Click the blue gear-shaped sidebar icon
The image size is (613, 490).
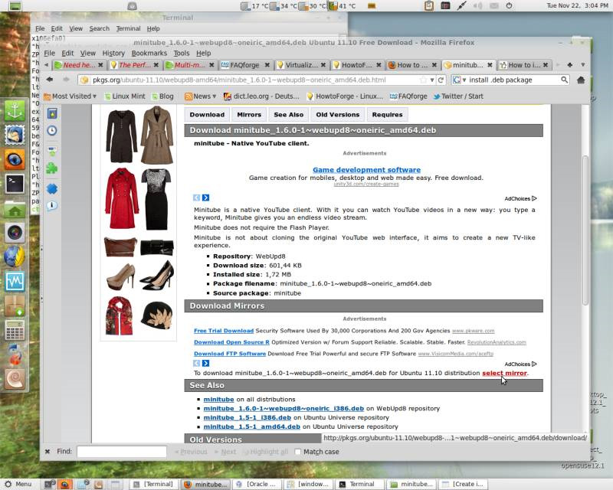pyautogui.click(x=52, y=189)
